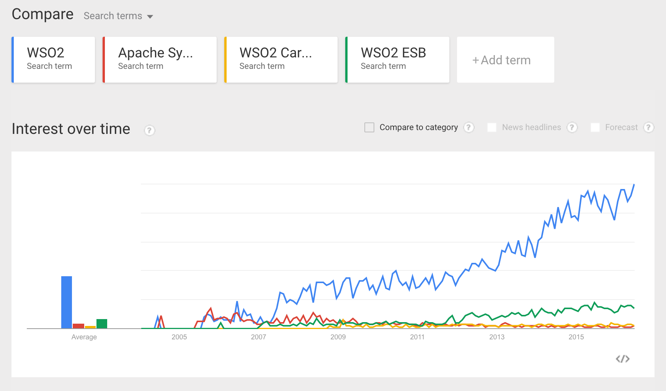Select the Apache Sy... search term card

[x=160, y=60]
